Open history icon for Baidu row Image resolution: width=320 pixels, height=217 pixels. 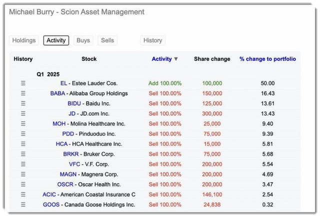pos(23,103)
